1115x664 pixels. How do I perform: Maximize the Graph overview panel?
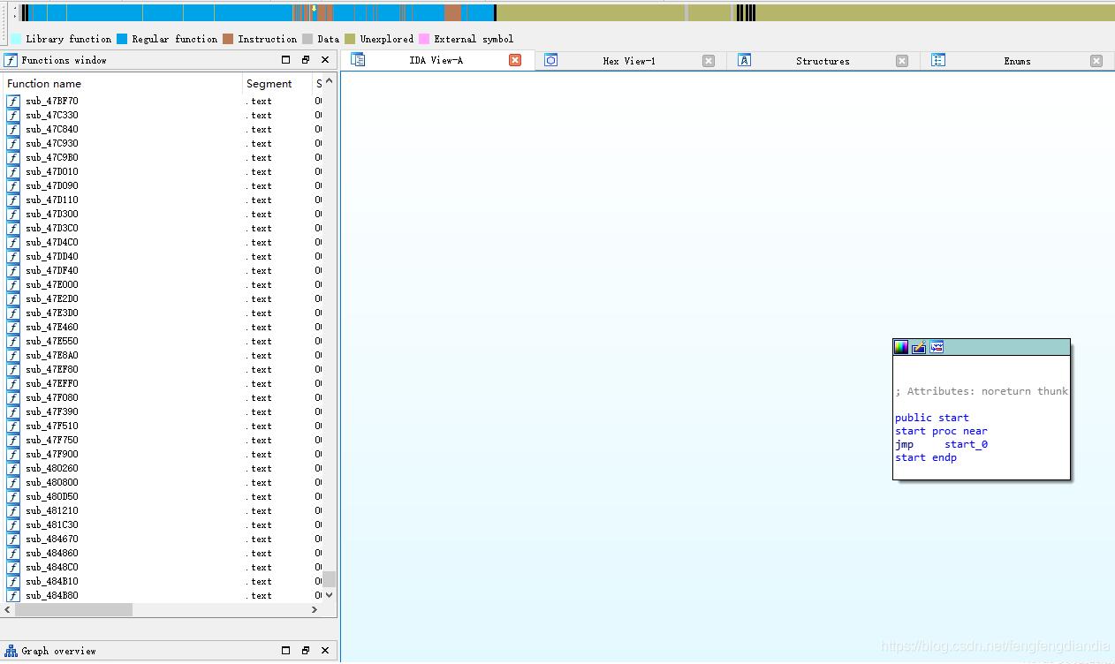(285, 651)
